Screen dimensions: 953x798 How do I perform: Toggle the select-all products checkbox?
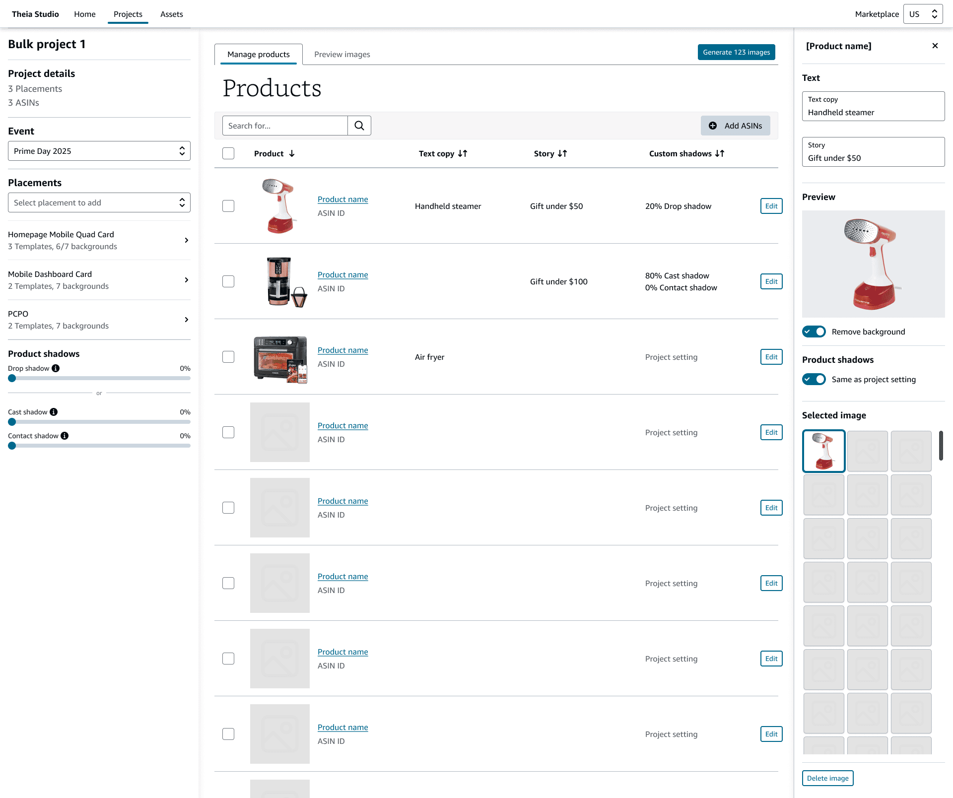(x=228, y=153)
